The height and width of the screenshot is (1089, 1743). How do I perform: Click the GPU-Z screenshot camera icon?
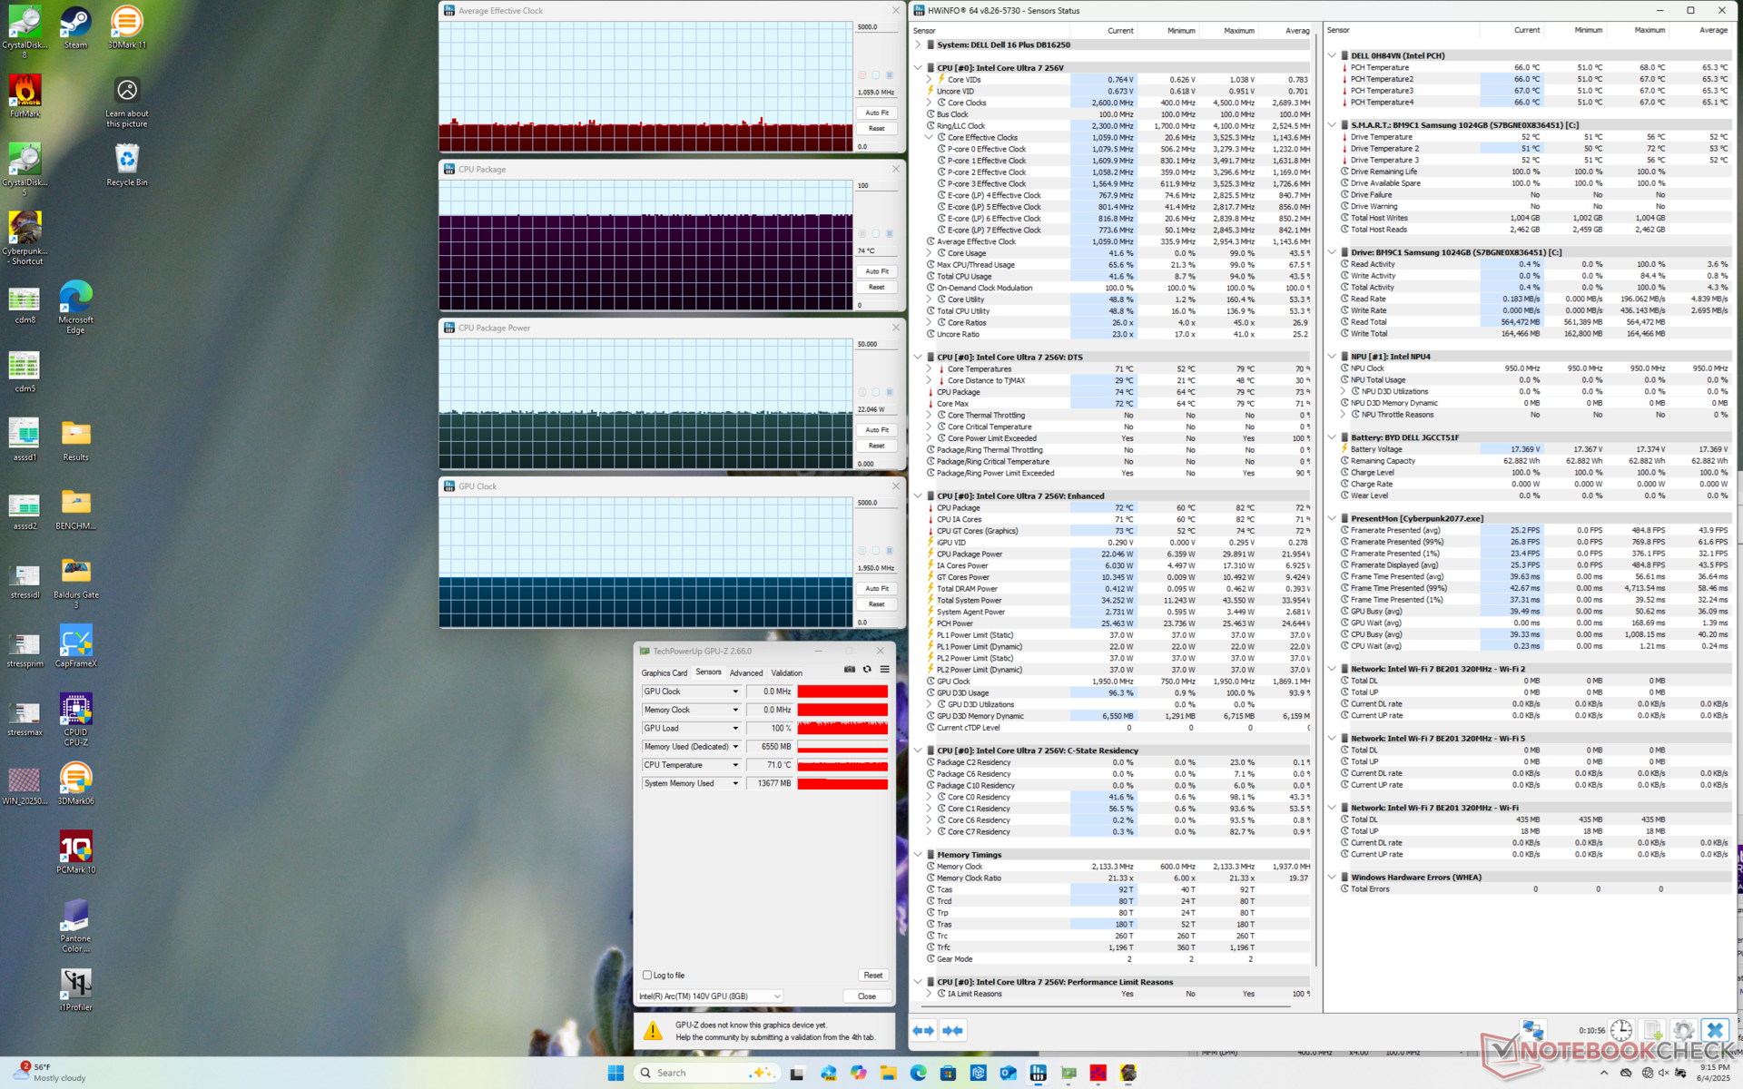click(x=850, y=669)
